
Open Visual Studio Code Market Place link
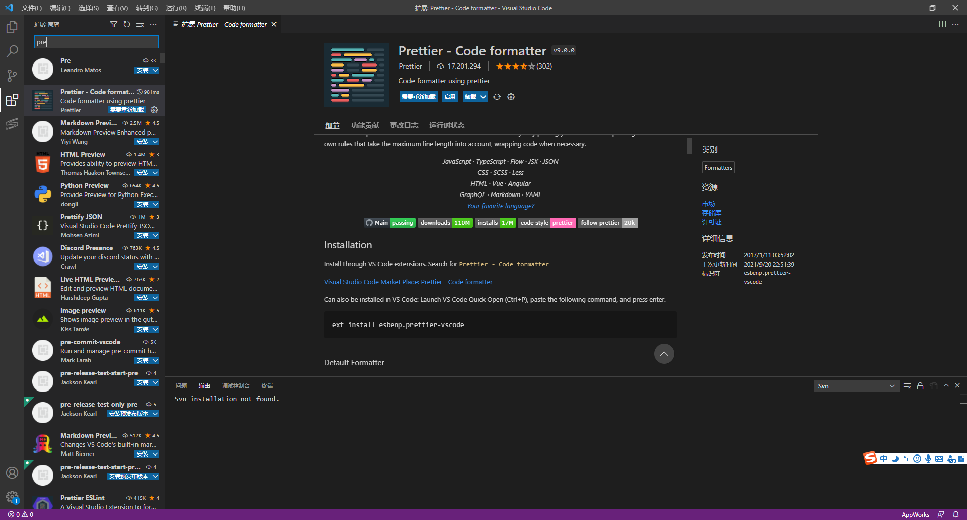(x=408, y=282)
